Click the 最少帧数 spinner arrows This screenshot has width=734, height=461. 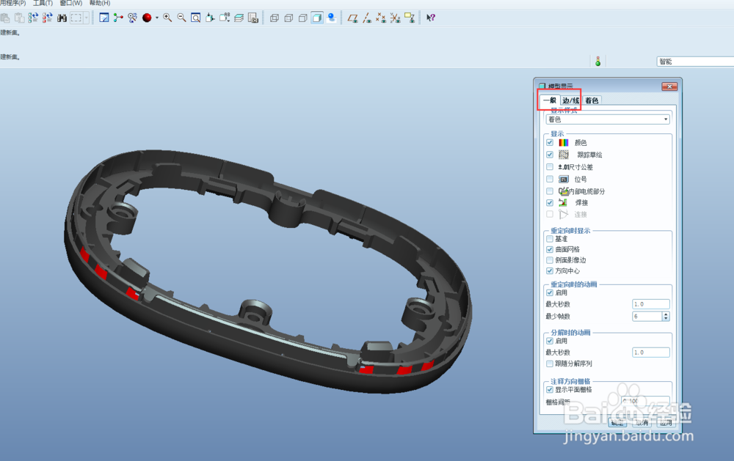666,316
